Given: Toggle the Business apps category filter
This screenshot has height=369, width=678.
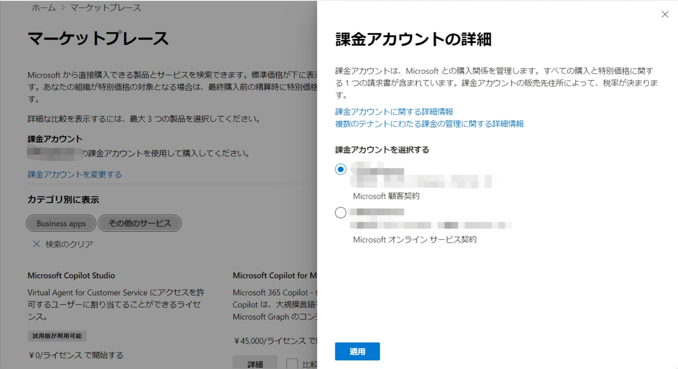Looking at the screenshot, I should (x=60, y=223).
